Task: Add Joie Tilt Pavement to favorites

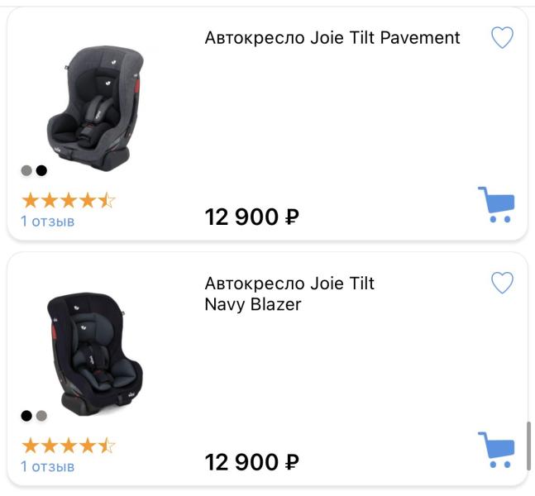Action: point(502,37)
